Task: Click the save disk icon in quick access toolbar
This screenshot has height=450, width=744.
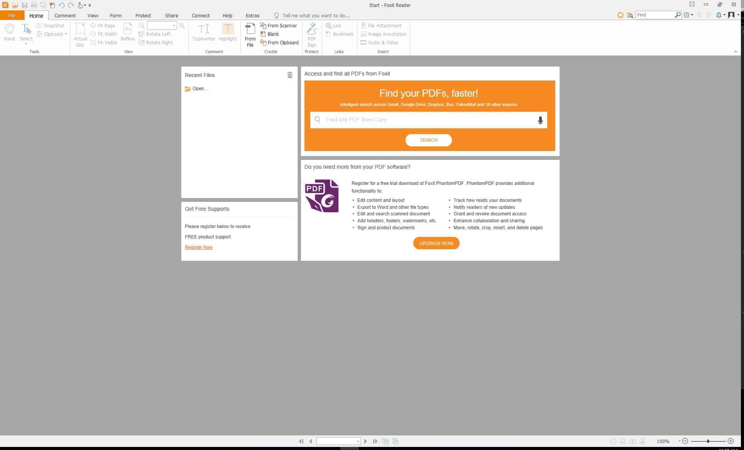Action: point(25,5)
